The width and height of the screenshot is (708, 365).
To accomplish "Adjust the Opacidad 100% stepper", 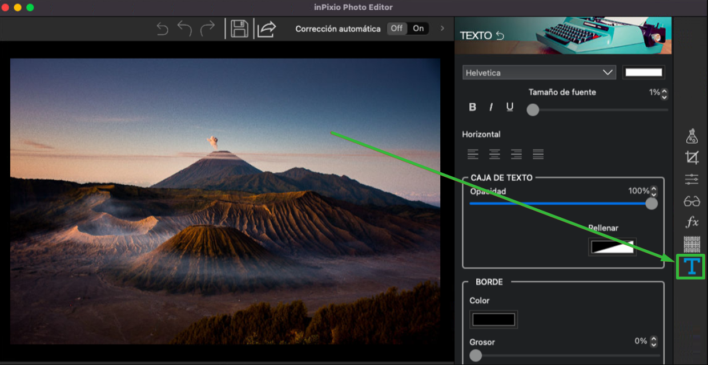I will pos(654,191).
